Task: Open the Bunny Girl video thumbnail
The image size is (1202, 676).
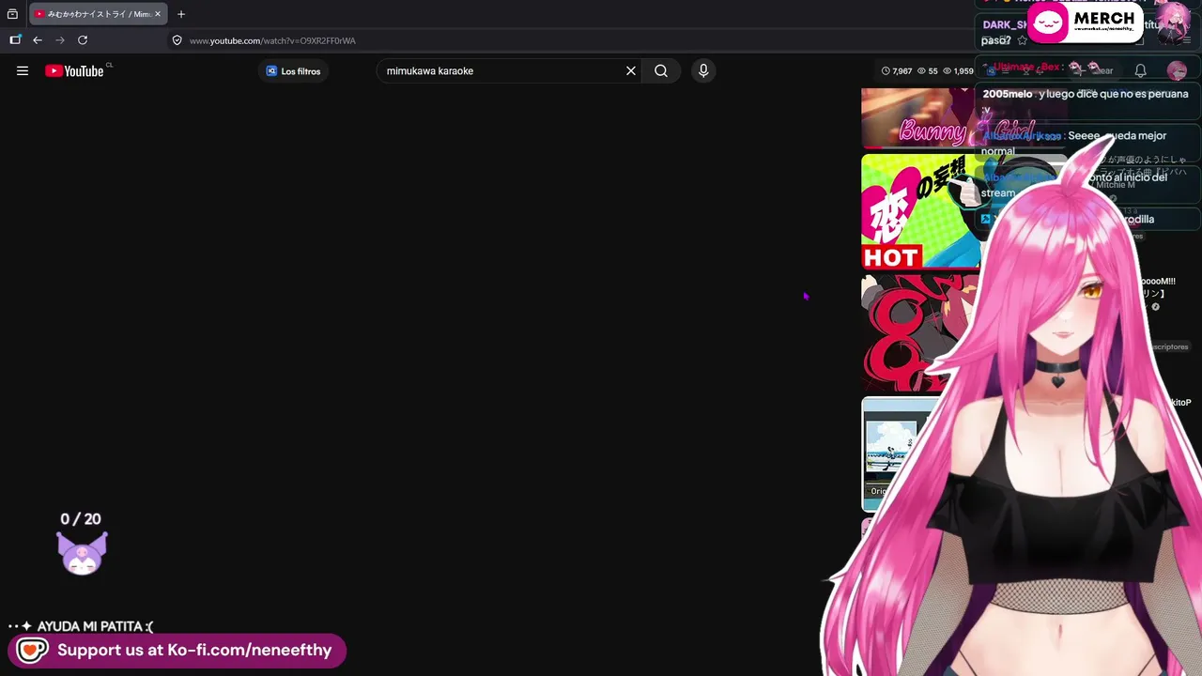Action: point(920,118)
